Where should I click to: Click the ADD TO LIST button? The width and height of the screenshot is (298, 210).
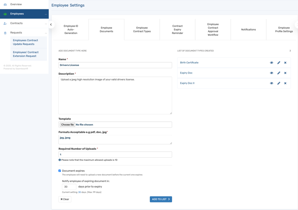(x=161, y=199)
